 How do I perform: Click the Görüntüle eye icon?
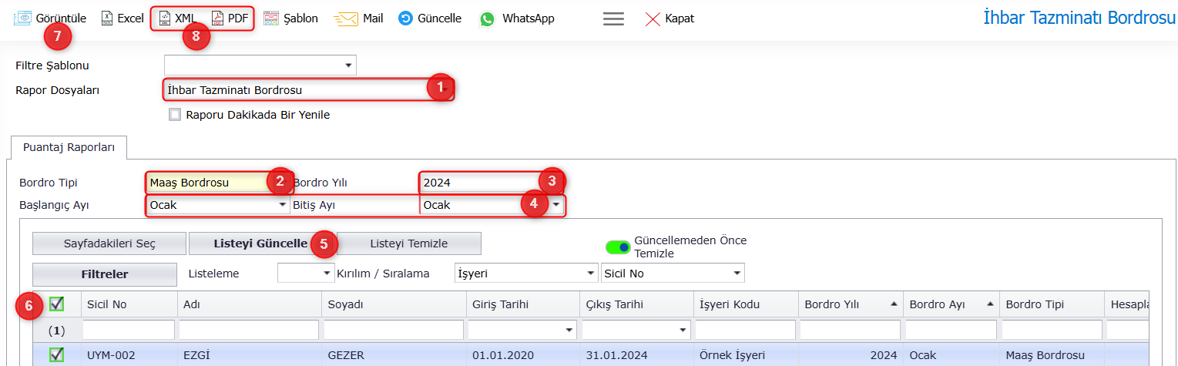(22, 18)
